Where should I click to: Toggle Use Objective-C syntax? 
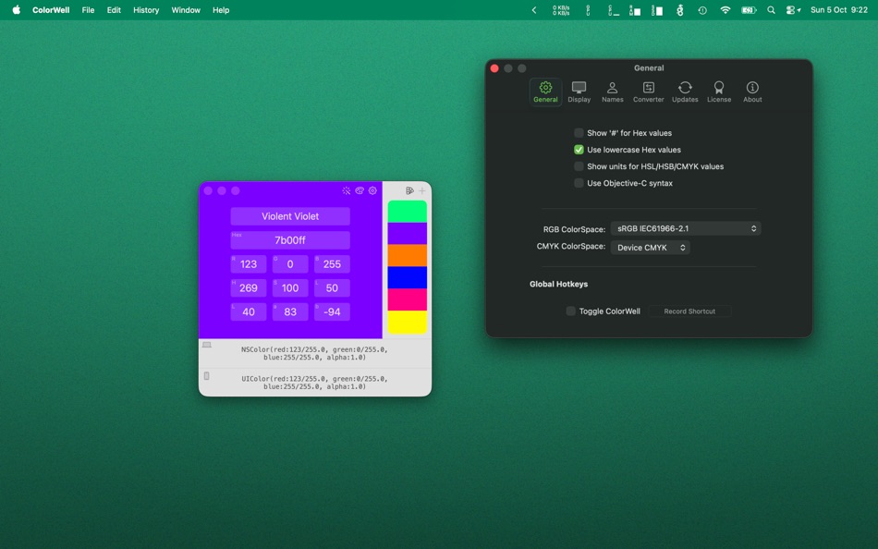point(578,182)
